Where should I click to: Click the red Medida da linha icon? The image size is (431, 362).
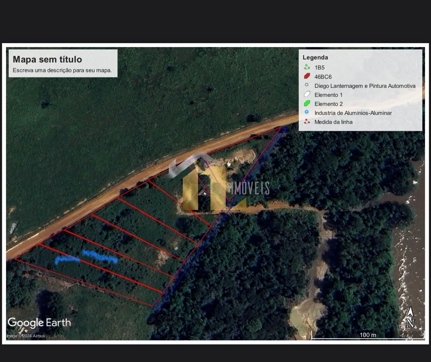point(307,121)
